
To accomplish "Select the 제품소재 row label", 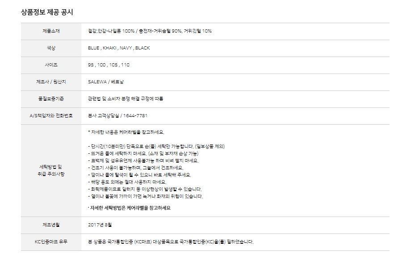I will point(51,31).
